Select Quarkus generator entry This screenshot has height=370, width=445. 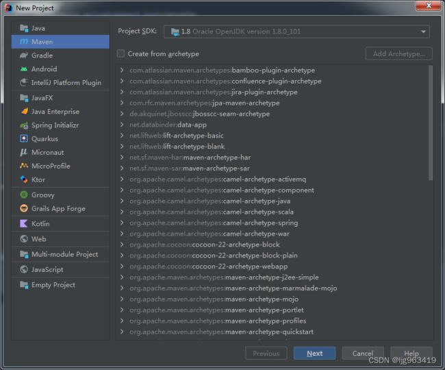(60, 138)
